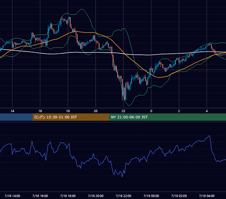Click the 0 hour label on price chart axis
Viewport: 226px width, 199px height.
[151, 111]
